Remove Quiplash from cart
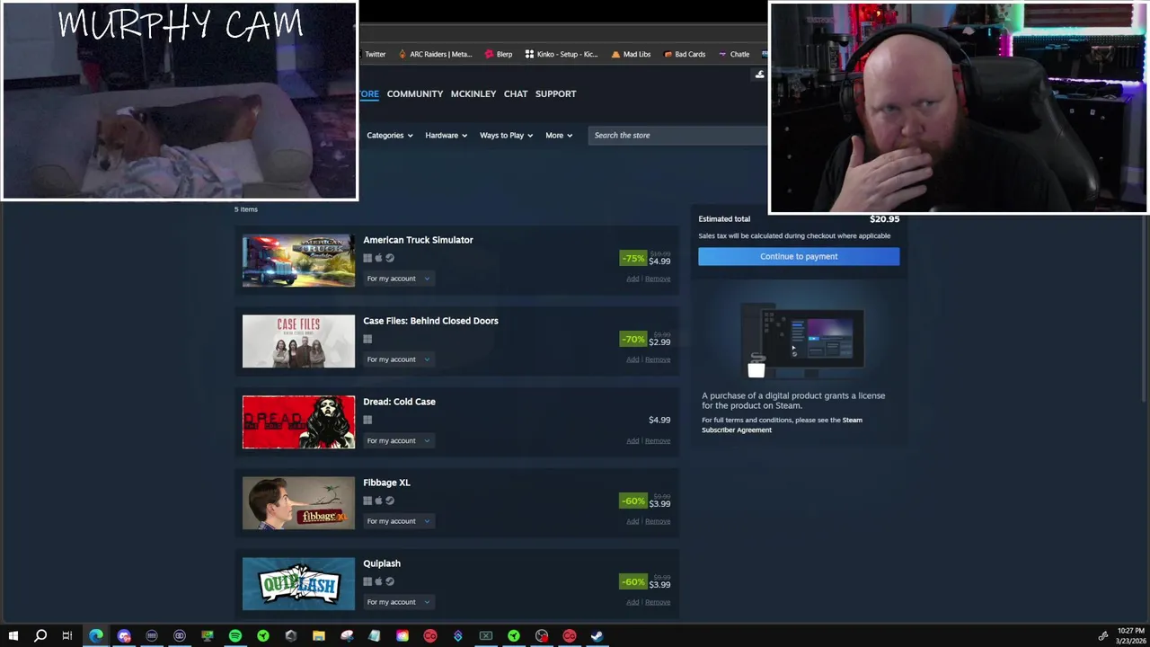This screenshot has width=1150, height=647. 658,602
